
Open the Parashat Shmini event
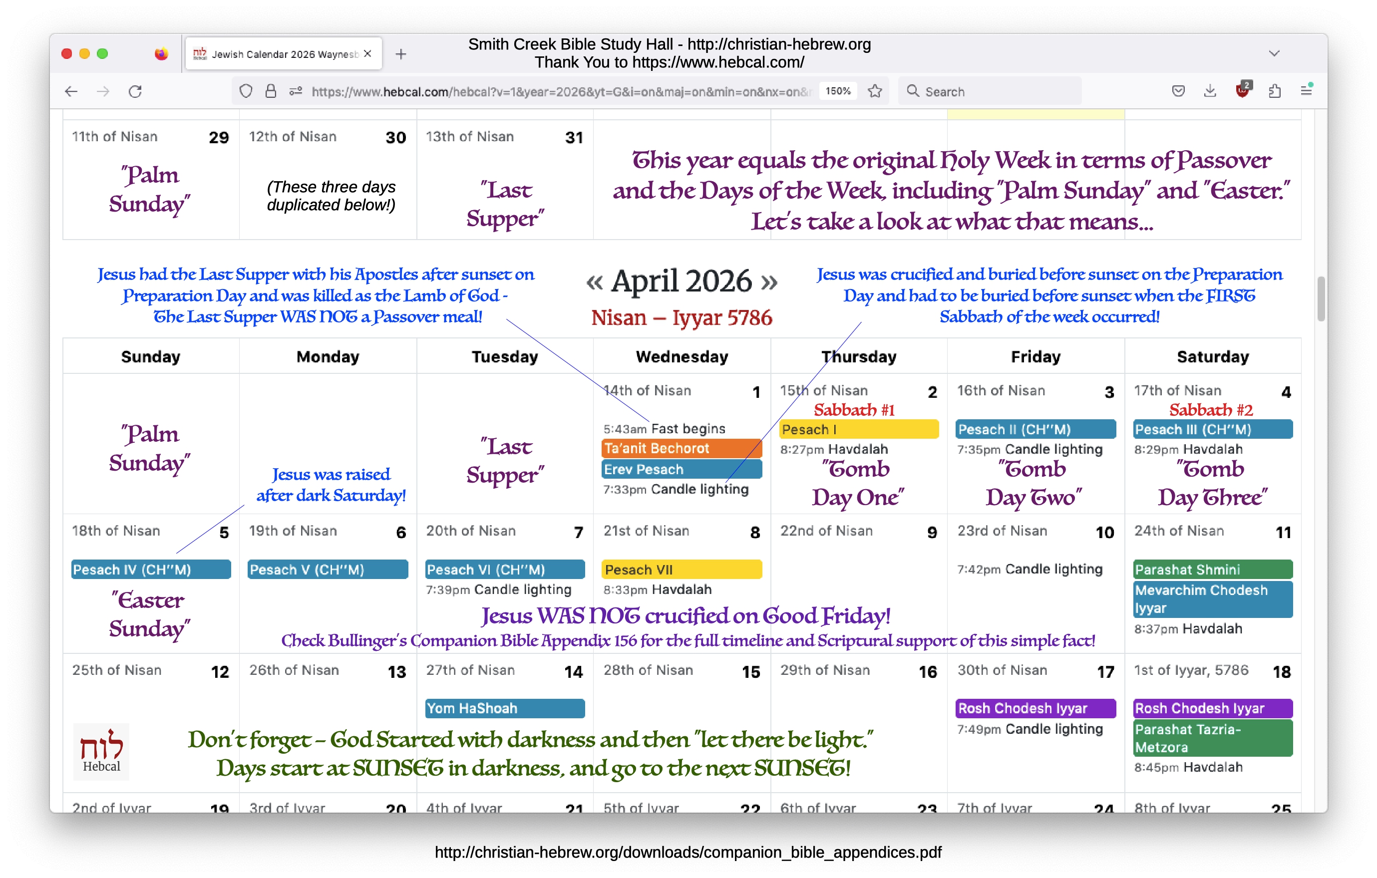[1213, 570]
